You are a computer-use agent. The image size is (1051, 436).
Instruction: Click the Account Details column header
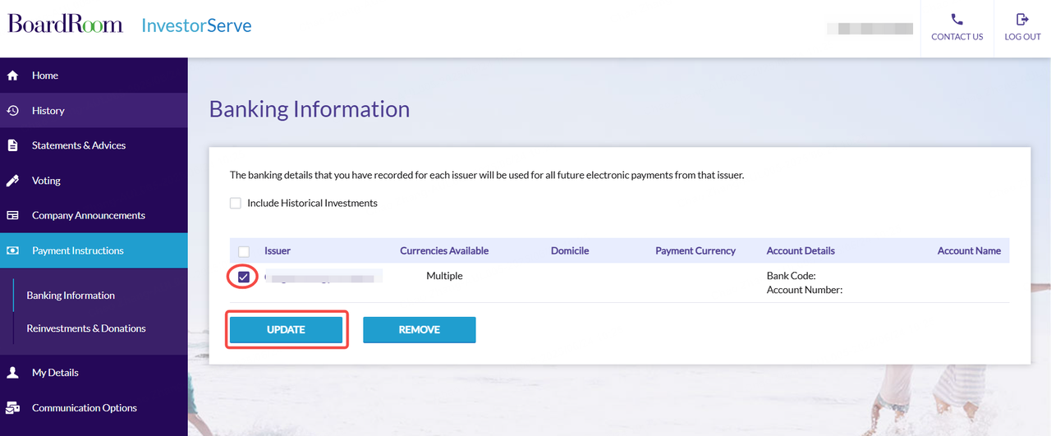point(801,250)
